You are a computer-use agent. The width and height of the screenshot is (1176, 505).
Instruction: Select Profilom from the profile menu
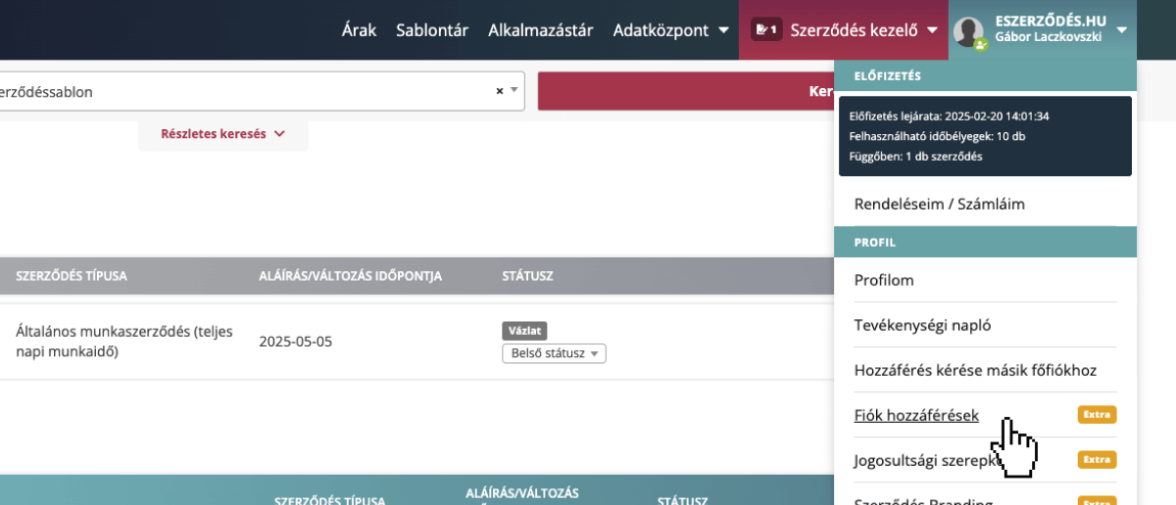[x=884, y=280]
